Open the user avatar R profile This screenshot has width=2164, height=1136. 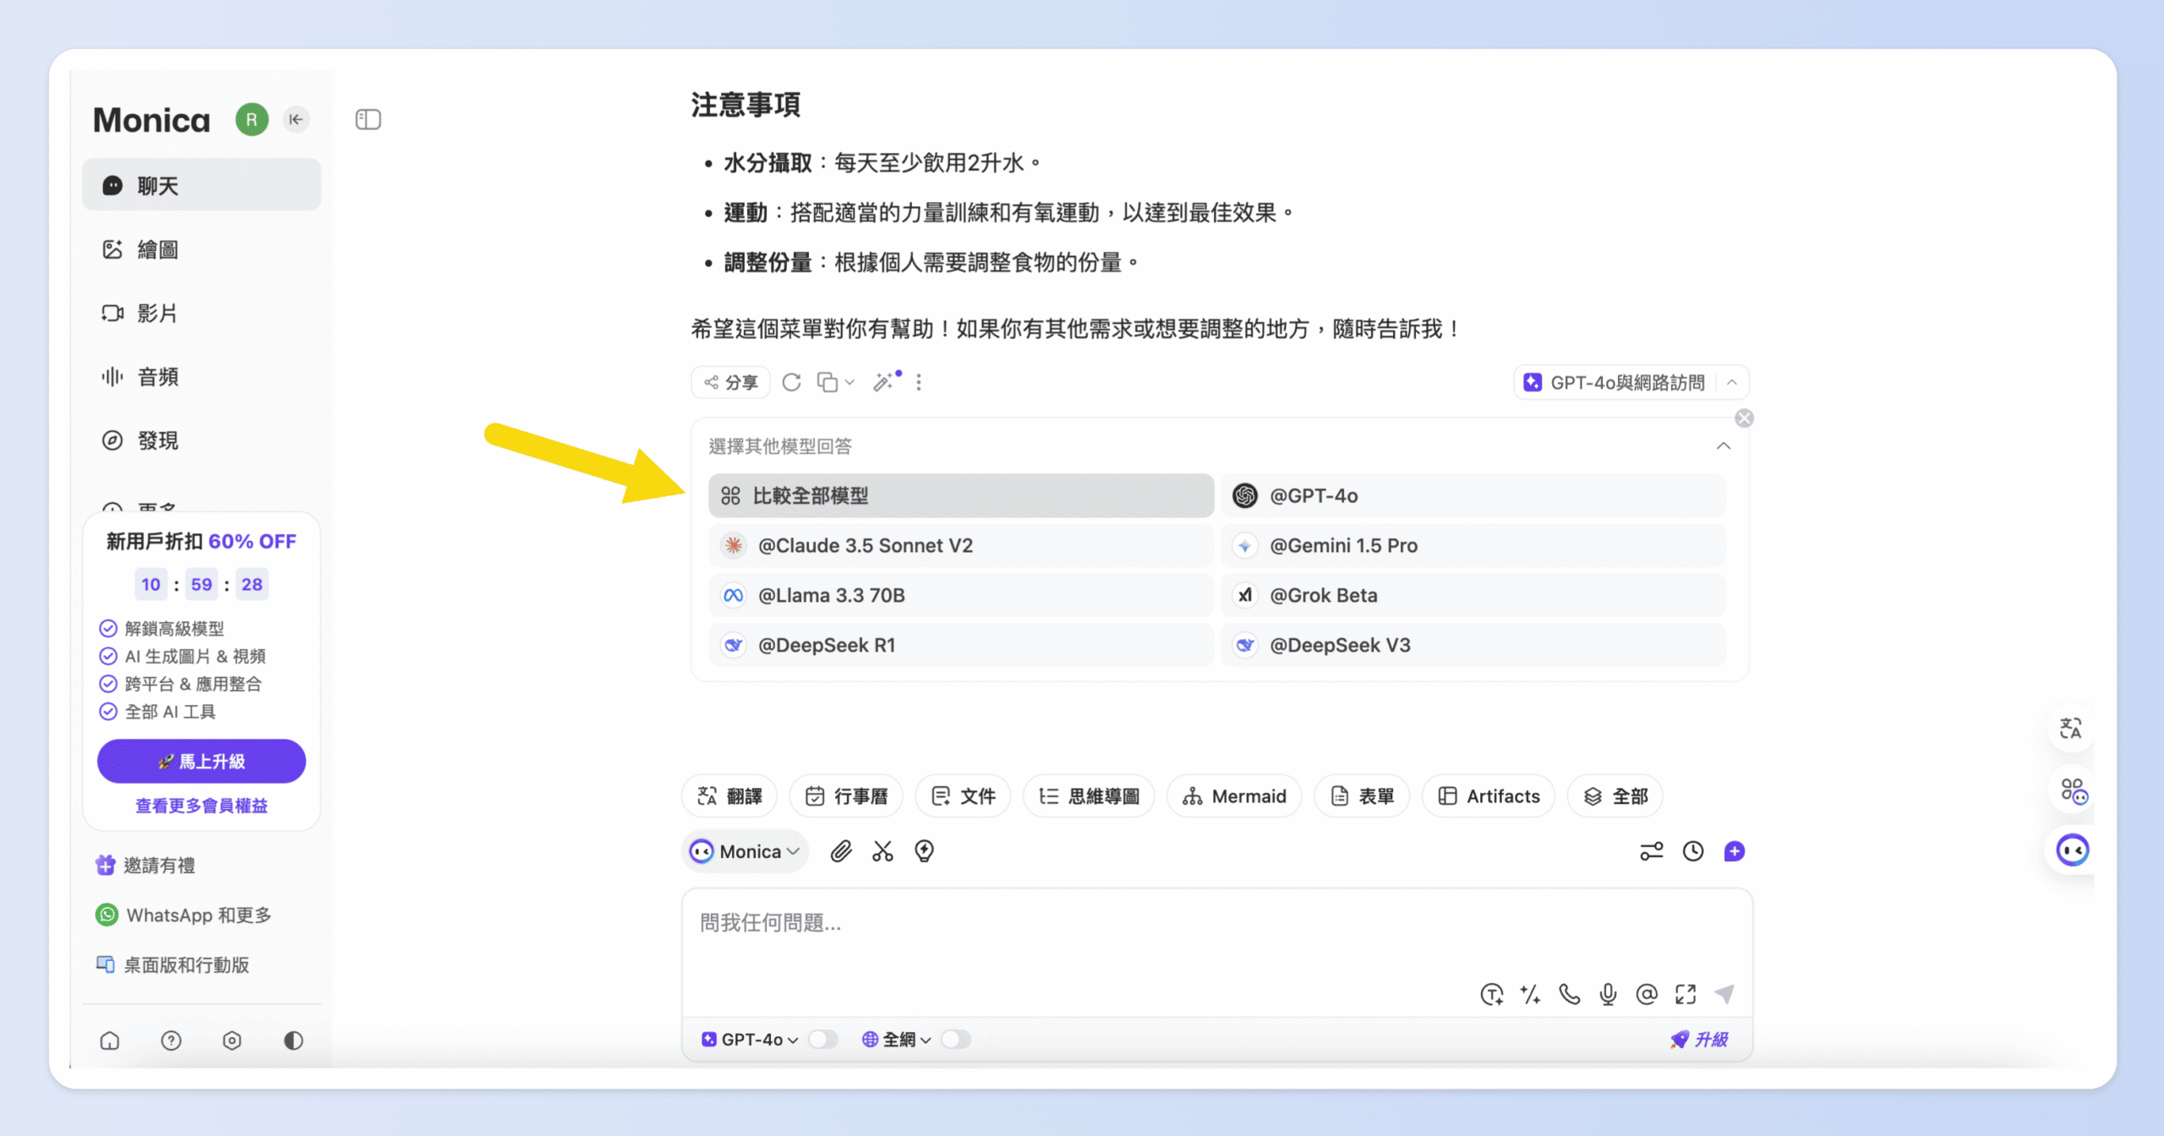click(x=252, y=119)
